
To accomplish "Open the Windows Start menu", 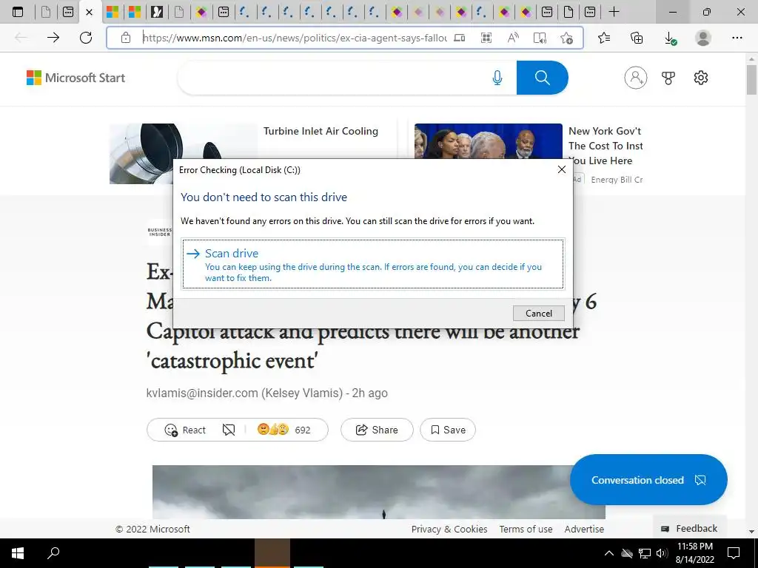I will click(x=18, y=553).
